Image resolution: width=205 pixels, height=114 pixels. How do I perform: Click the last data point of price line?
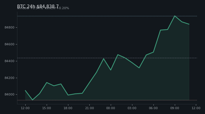pyautogui.click(x=189, y=24)
